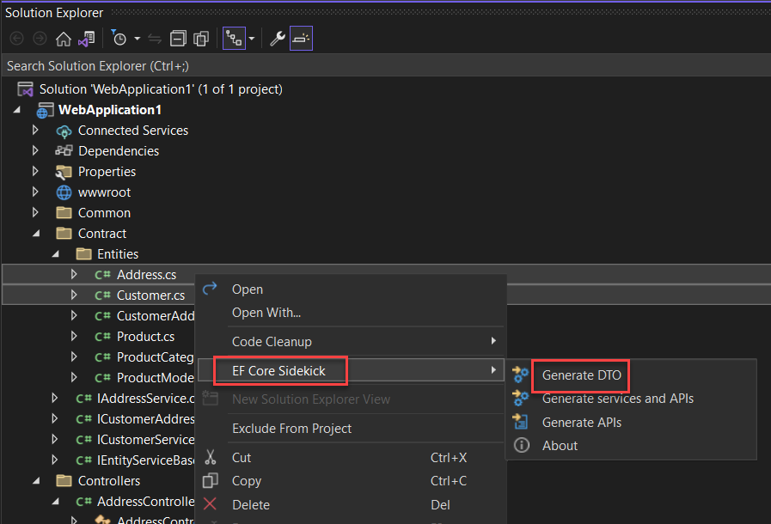Click the Common folder icon
Screen dimensions: 771x524
(x=64, y=212)
